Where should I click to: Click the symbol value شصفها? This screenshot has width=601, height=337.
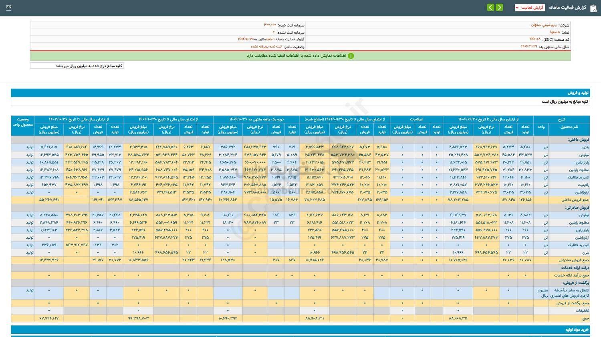click(555, 32)
